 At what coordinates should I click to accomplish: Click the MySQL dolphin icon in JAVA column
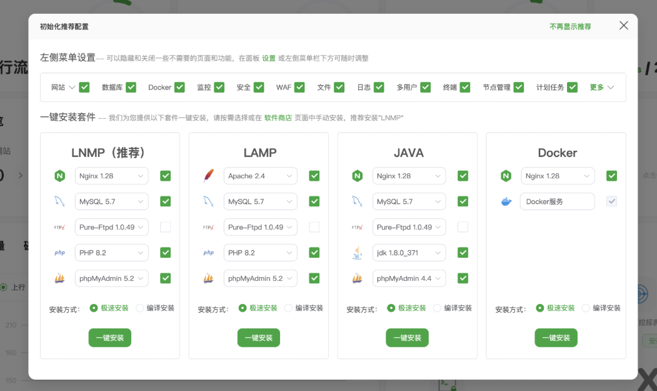click(357, 201)
